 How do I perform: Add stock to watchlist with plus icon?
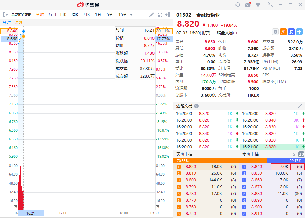299,32
